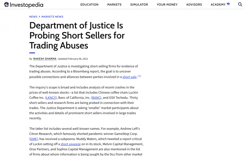
Task: Go to the Simulator section
Action: [x=139, y=5]
